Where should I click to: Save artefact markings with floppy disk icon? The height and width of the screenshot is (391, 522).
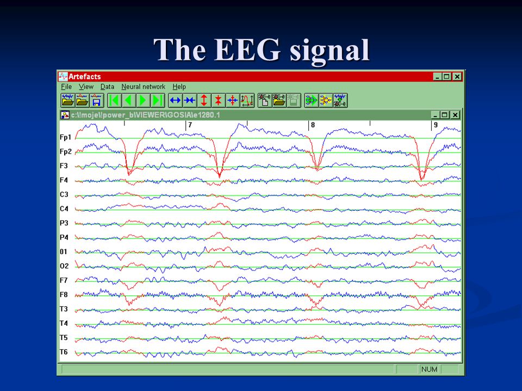(97, 100)
